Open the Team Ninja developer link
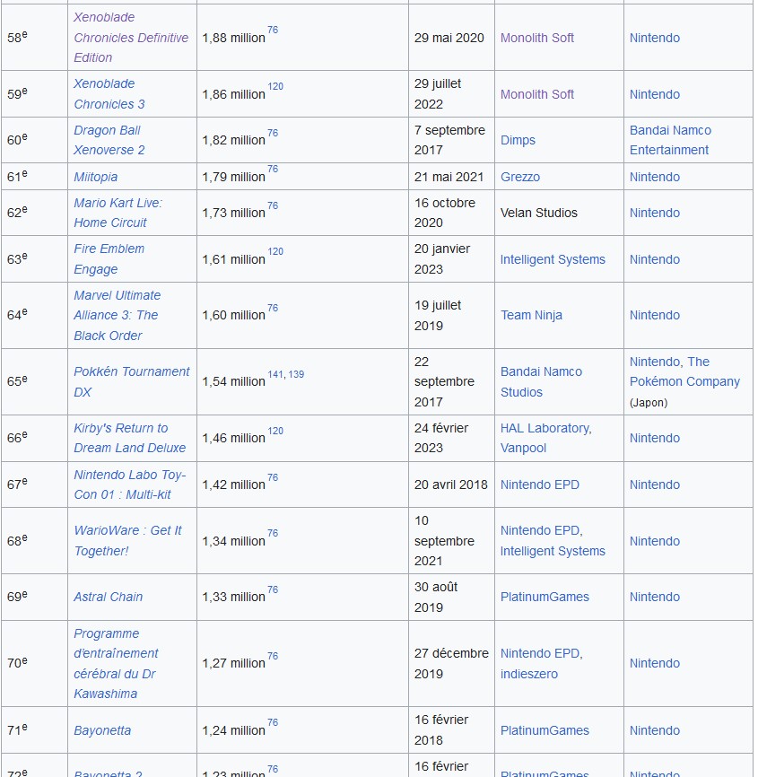758x777 pixels. pos(531,315)
